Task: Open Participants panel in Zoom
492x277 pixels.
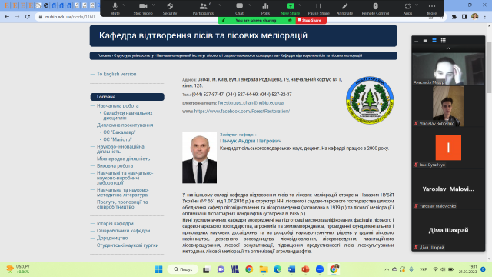Action: [x=203, y=8]
